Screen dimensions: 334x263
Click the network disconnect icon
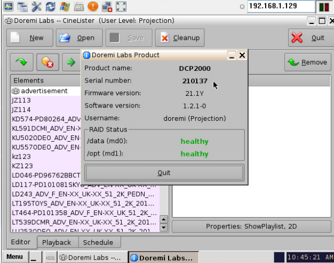107,6
